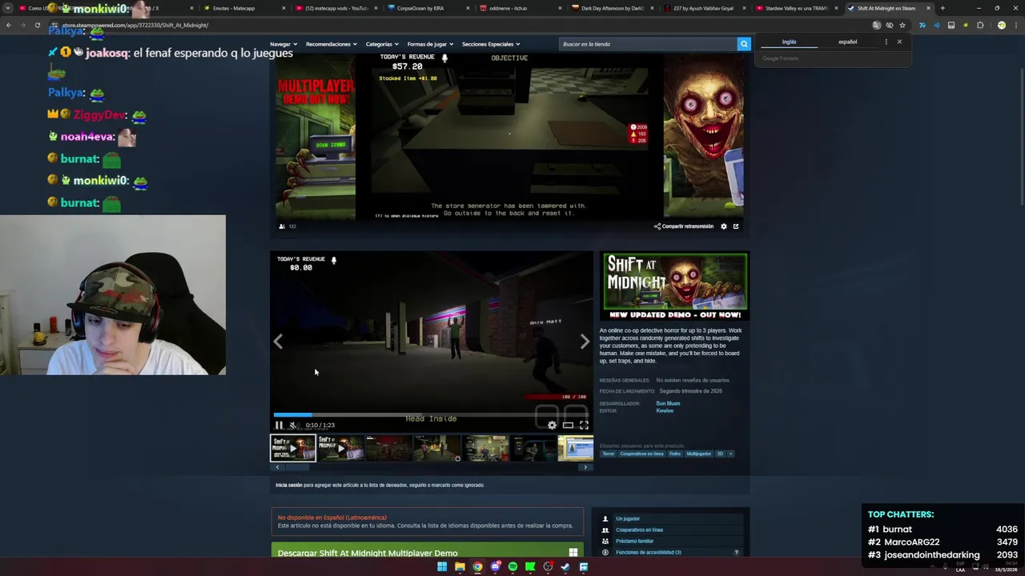Image resolution: width=1025 pixels, height=576 pixels.
Task: Pop out the broadcast stream
Action: coord(736,226)
